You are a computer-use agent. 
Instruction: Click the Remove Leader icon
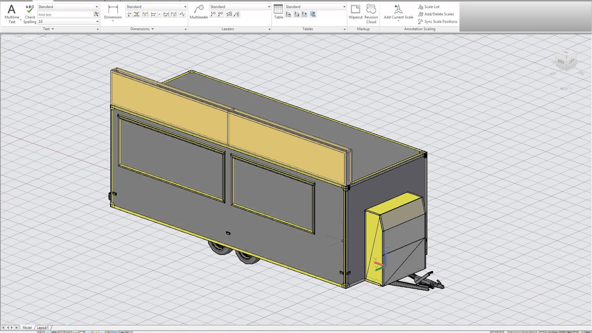[x=221, y=14]
